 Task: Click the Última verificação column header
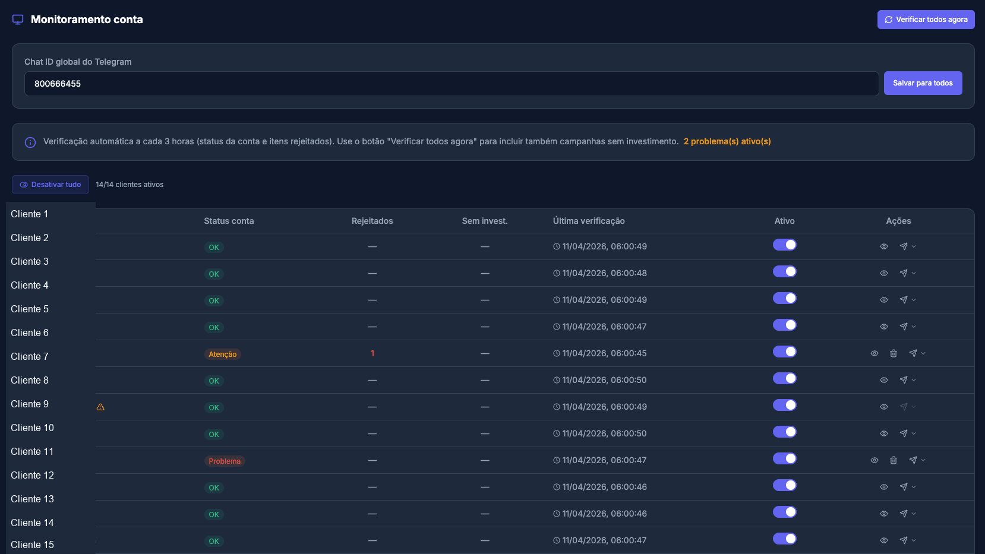pos(589,221)
